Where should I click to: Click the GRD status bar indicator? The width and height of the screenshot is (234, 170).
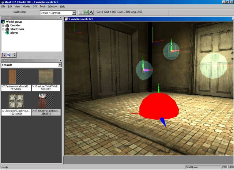pyautogui.click(x=231, y=167)
